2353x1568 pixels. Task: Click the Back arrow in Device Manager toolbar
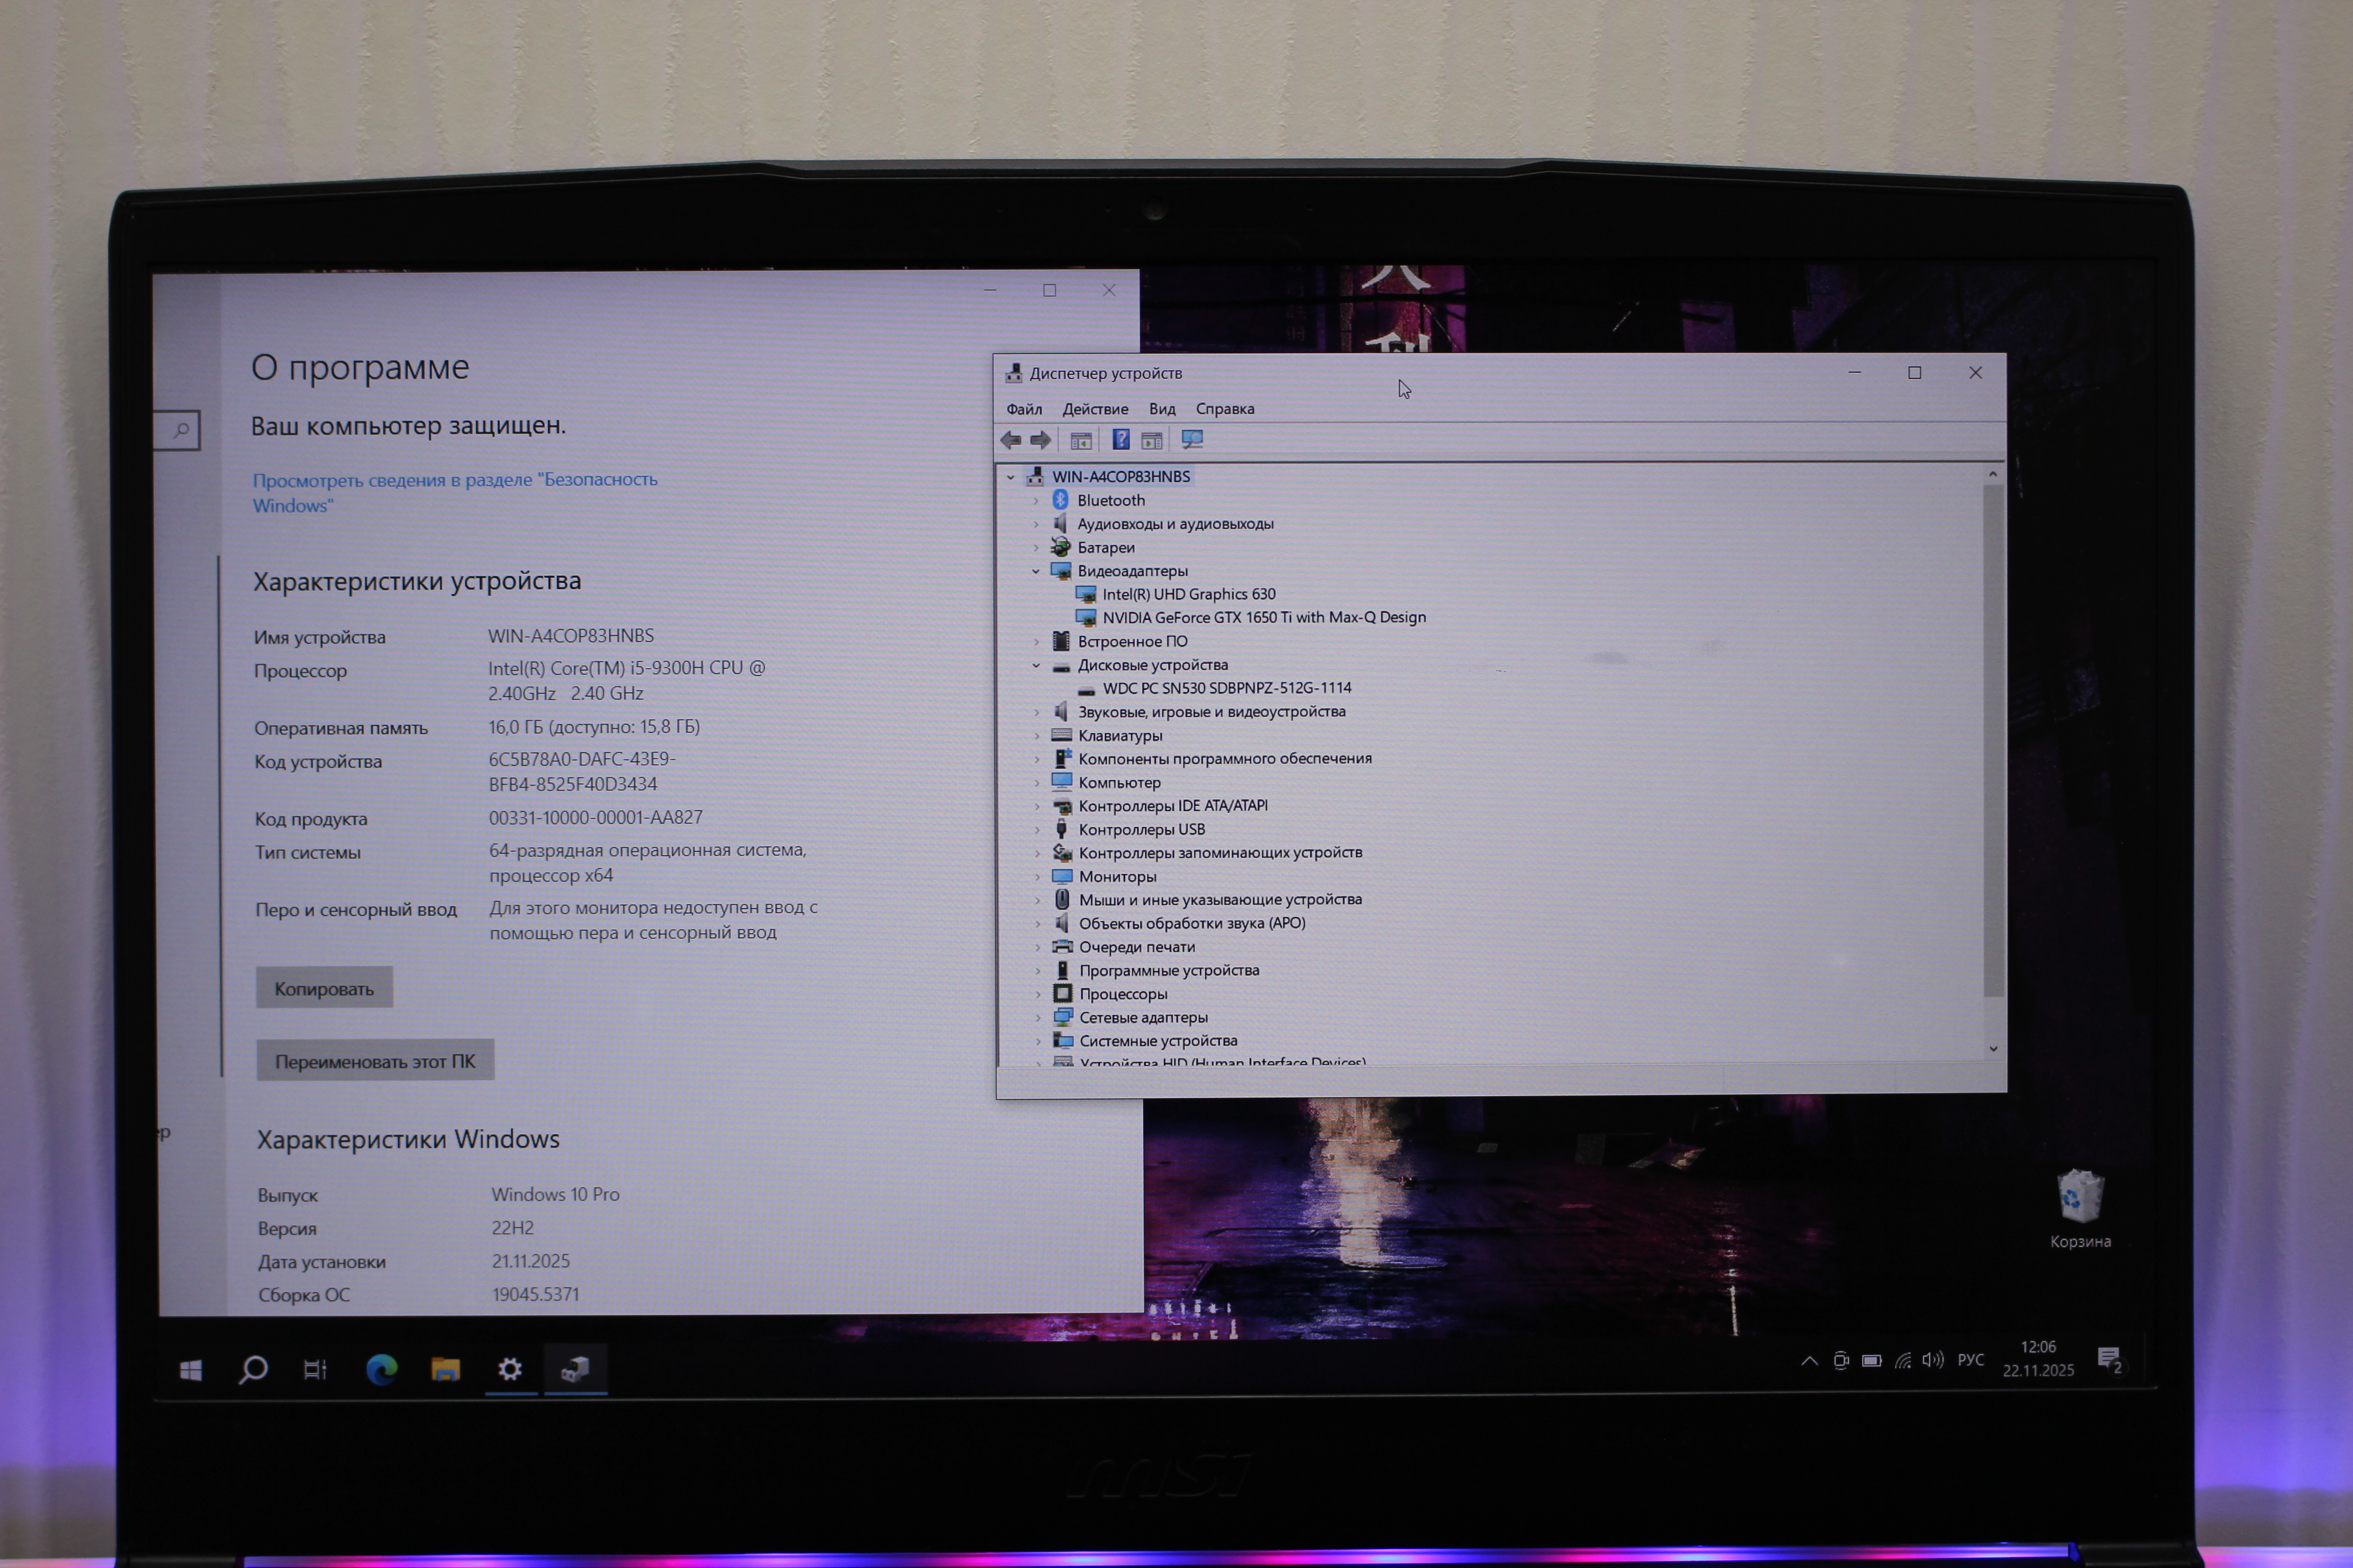[x=1010, y=440]
